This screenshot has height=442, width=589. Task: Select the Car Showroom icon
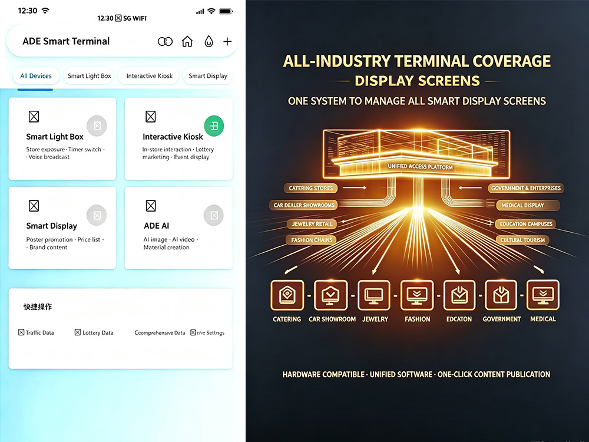(330, 295)
